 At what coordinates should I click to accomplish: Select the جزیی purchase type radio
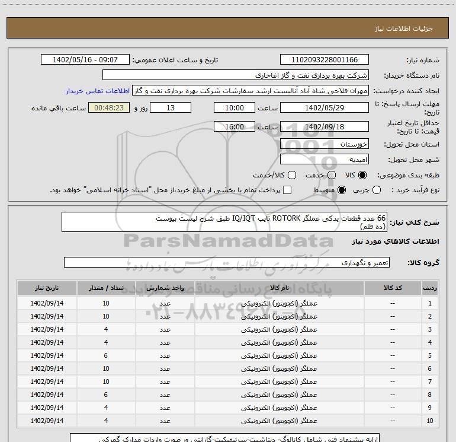click(377, 190)
